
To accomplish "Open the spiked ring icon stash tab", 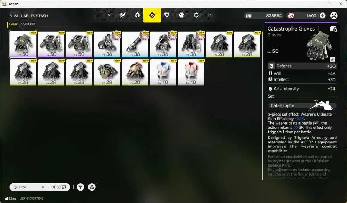I will (196, 15).
